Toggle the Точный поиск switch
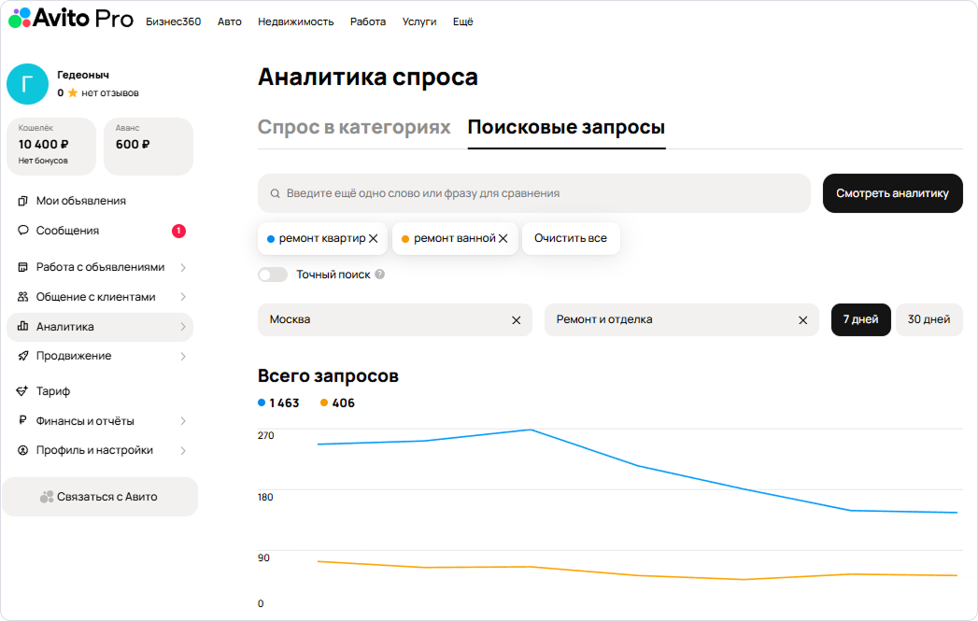978x621 pixels. click(273, 275)
